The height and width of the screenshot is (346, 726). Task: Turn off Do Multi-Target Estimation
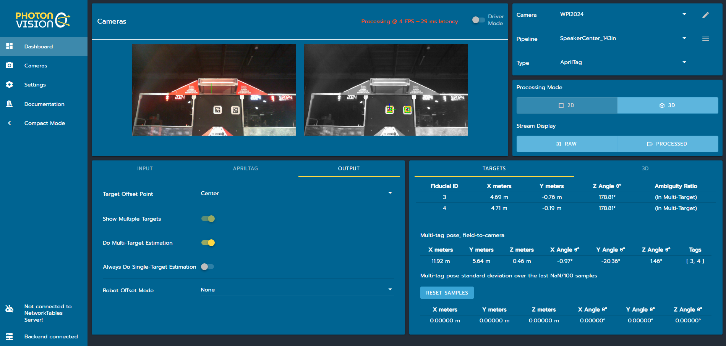pyautogui.click(x=208, y=243)
